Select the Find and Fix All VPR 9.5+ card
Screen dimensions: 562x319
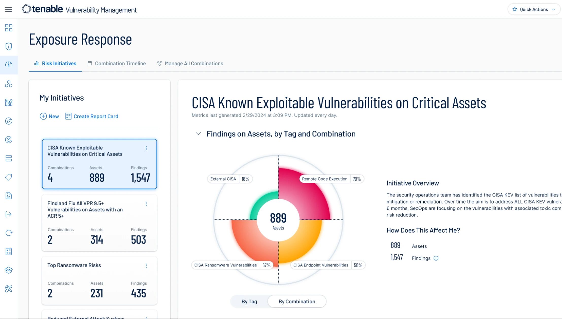click(x=100, y=223)
